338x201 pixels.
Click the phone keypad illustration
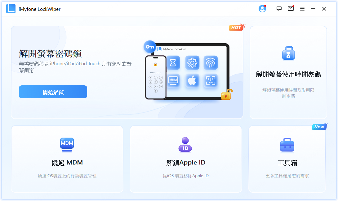coord(156,77)
